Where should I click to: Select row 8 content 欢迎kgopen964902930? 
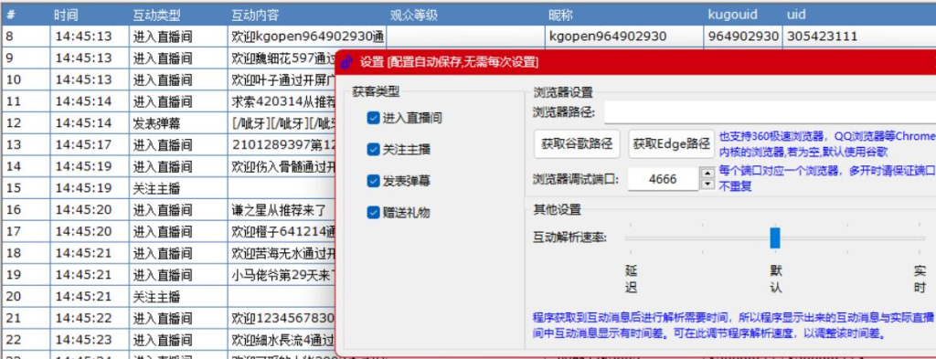tap(307, 37)
